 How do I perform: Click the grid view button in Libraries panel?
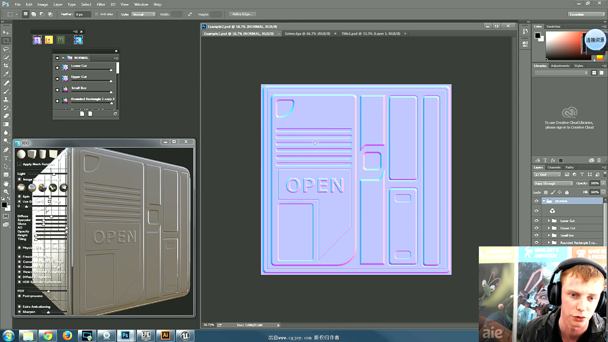pos(594,73)
